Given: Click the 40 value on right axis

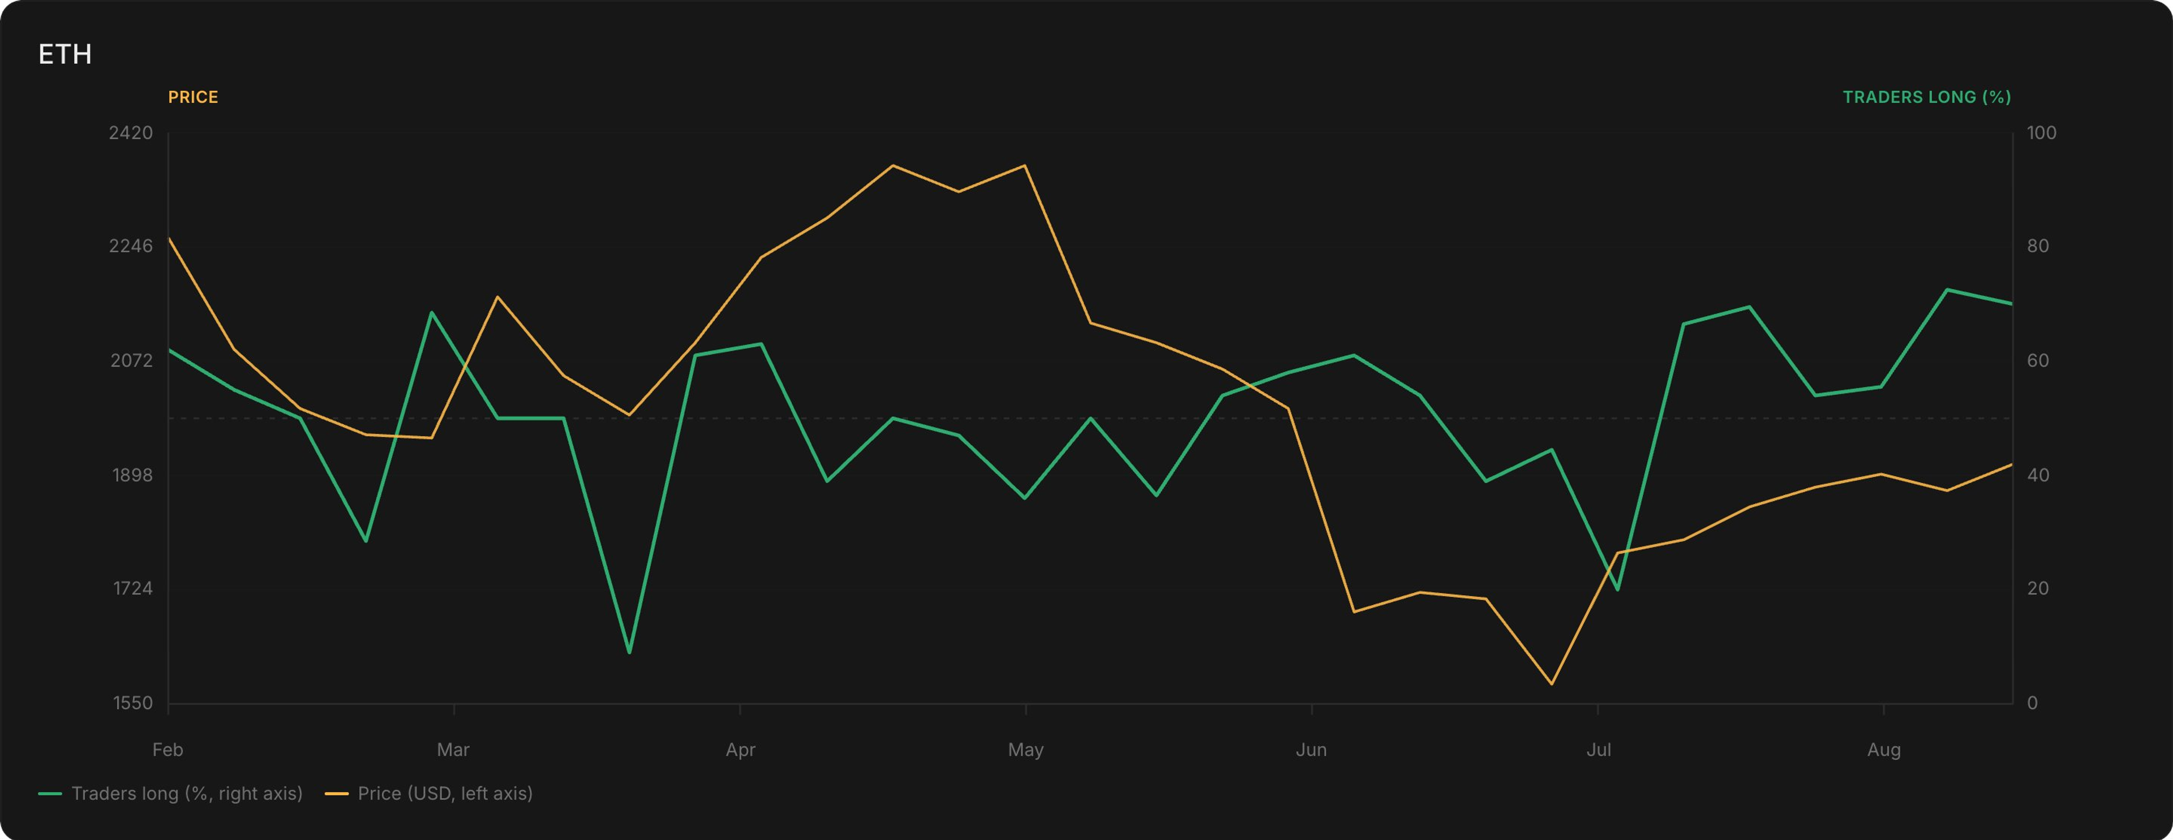Looking at the screenshot, I should (2038, 475).
